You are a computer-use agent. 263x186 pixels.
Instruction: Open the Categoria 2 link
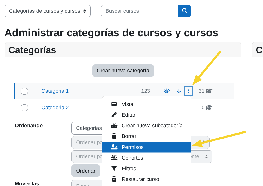(55, 107)
